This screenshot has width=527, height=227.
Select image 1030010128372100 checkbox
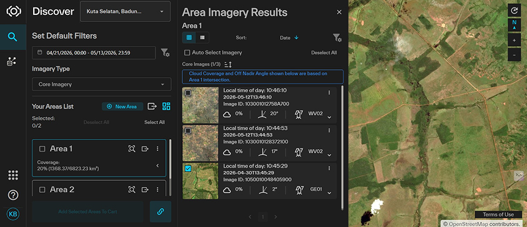188,130
